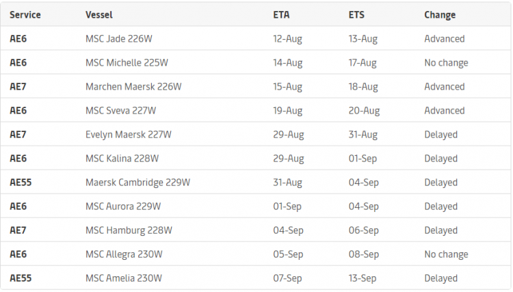Click the ETA column header

281,15
